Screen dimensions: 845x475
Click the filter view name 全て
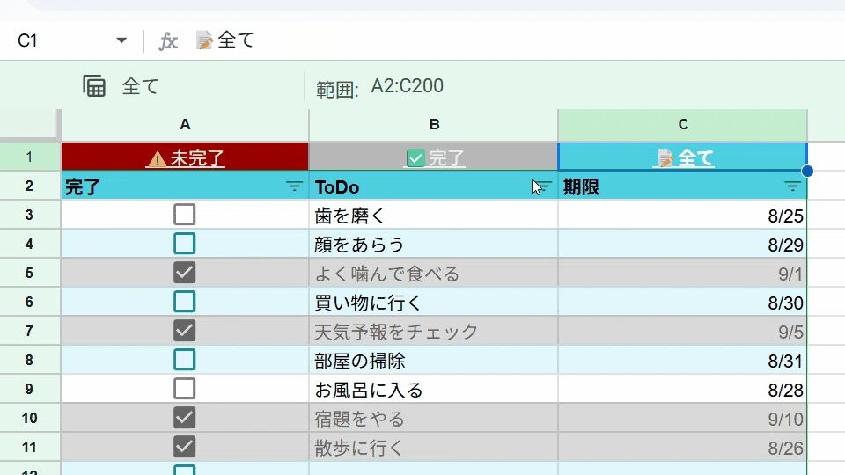coord(140,86)
